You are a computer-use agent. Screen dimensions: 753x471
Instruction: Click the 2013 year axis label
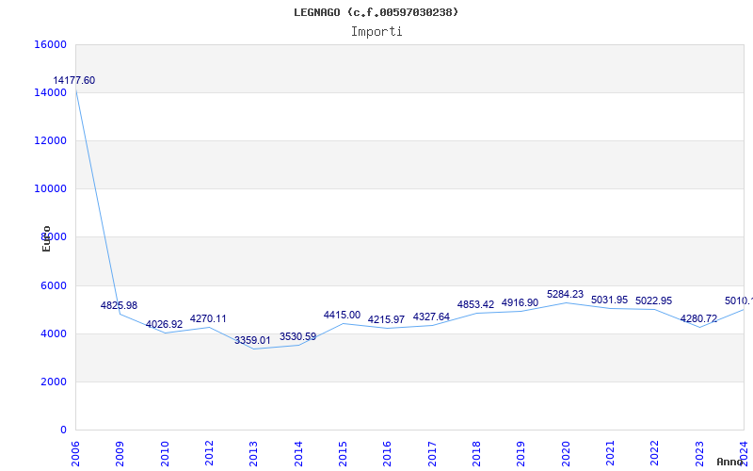point(253,454)
